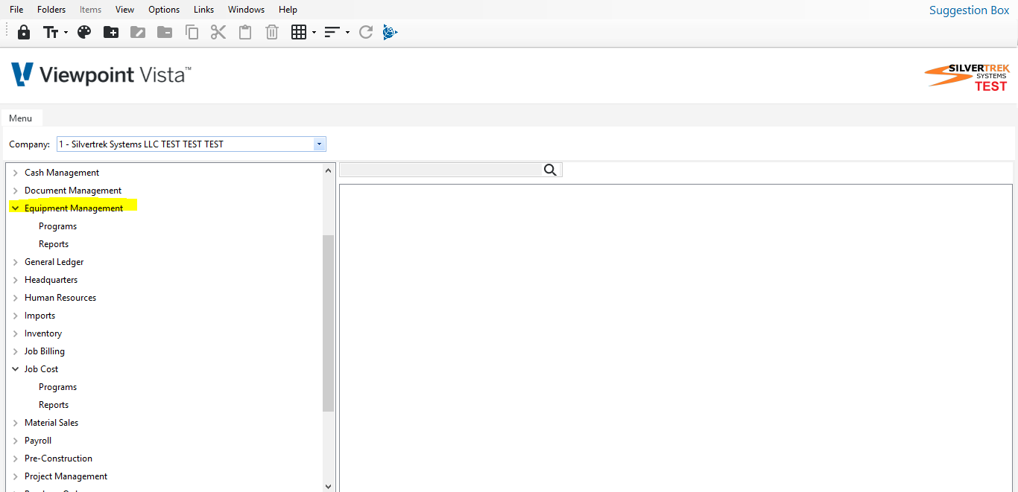The height and width of the screenshot is (492, 1018).
Task: Open the File menu
Action: (x=16, y=10)
